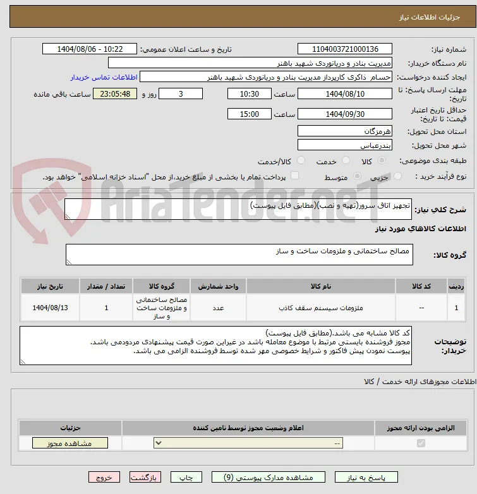The width and height of the screenshot is (477, 494).
Task: Click the تعداد / مقدار column header
Action: coord(106,286)
